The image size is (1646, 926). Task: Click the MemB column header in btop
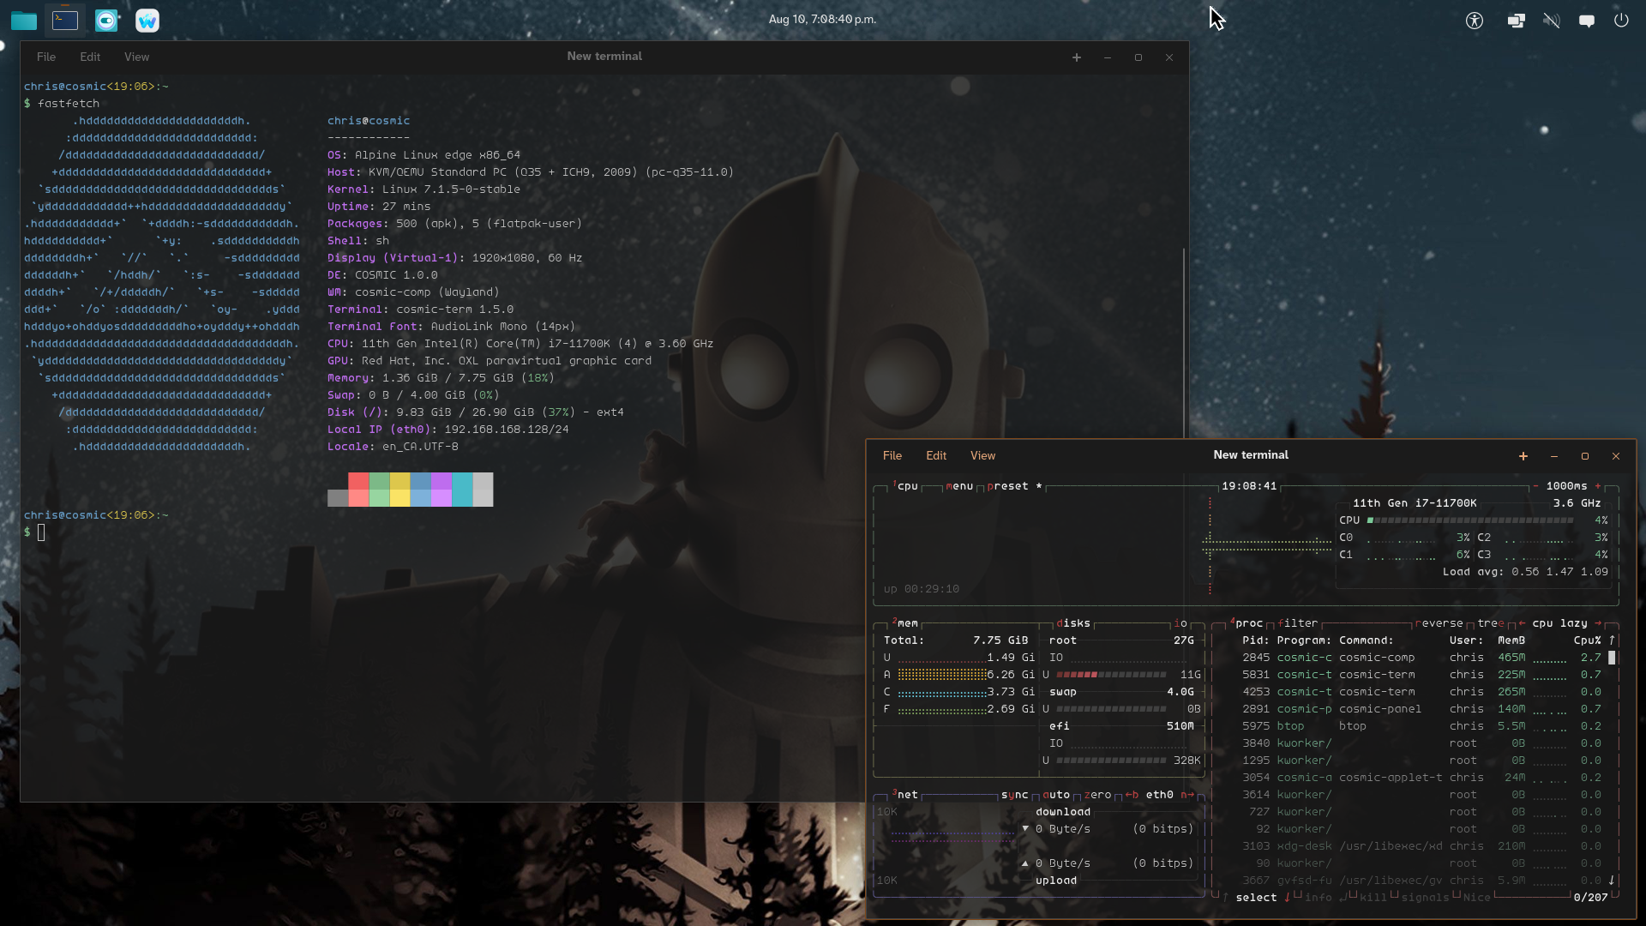1511,640
